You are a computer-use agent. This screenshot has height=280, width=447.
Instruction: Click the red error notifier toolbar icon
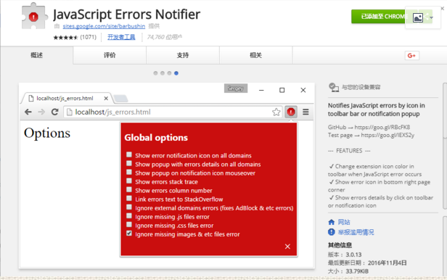[x=291, y=112]
